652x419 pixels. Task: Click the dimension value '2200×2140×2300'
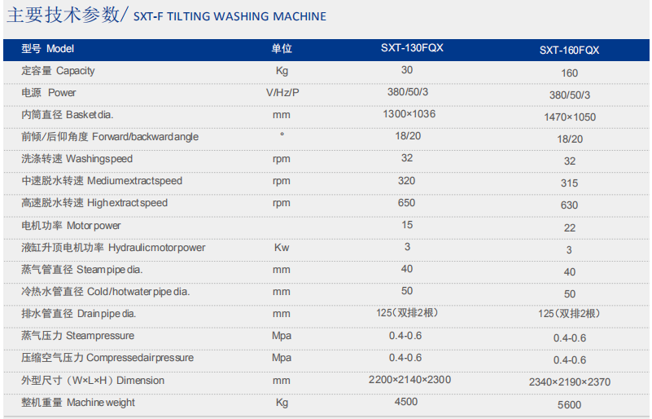(x=409, y=379)
